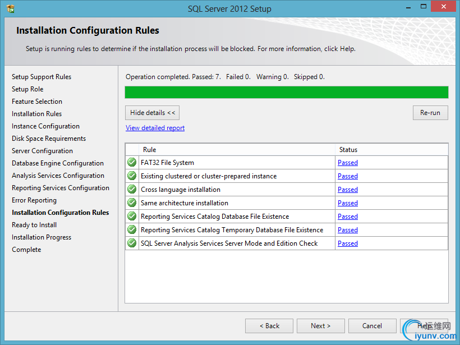This screenshot has width=460, height=345.
Task: Click the SQL Server Setup title bar icon
Action: (11, 9)
